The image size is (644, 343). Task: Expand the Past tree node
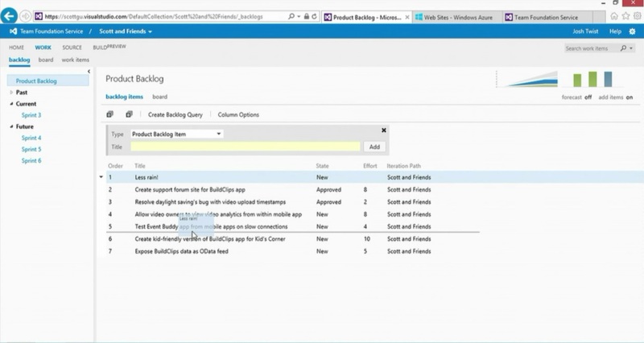pos(11,93)
